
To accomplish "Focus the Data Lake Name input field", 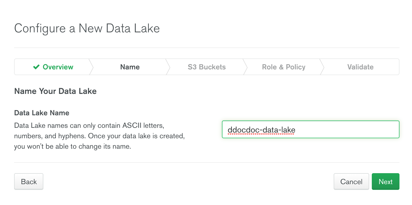I will pos(310,129).
